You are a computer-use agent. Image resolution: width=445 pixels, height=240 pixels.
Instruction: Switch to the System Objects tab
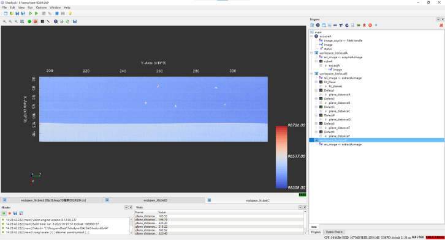click(x=334, y=232)
